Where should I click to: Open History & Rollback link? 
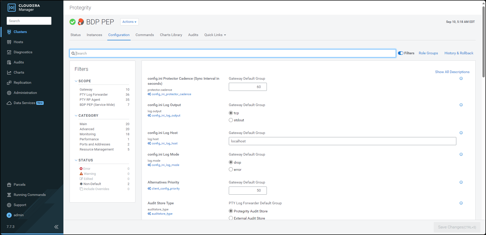pyautogui.click(x=459, y=53)
